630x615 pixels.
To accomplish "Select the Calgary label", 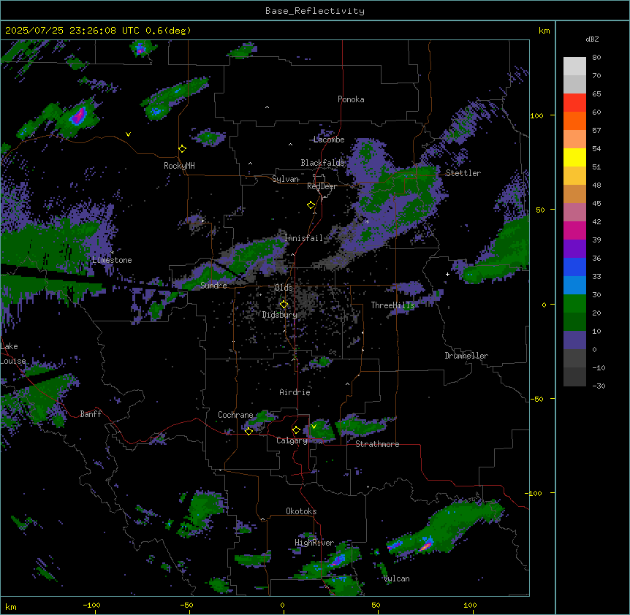I will point(292,440).
